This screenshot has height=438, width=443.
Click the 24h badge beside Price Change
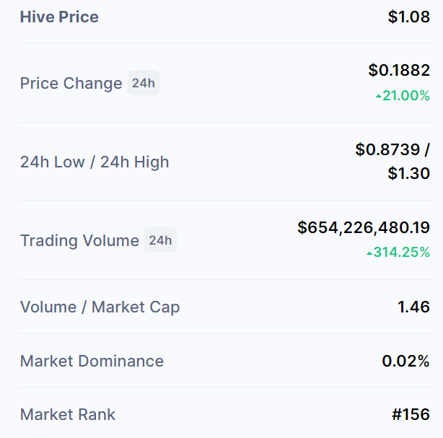click(x=144, y=83)
